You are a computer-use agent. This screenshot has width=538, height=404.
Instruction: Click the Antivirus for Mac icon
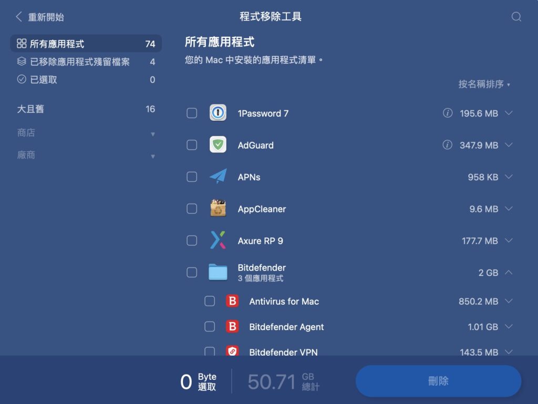(x=232, y=301)
